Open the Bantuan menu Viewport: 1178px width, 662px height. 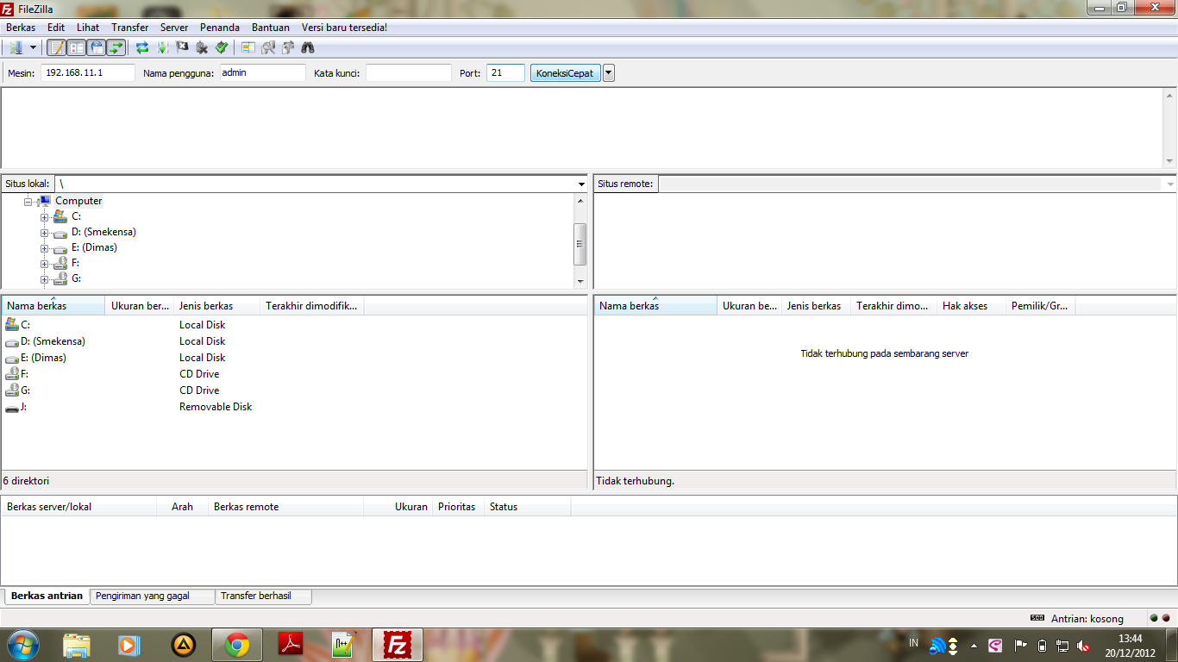[271, 28]
